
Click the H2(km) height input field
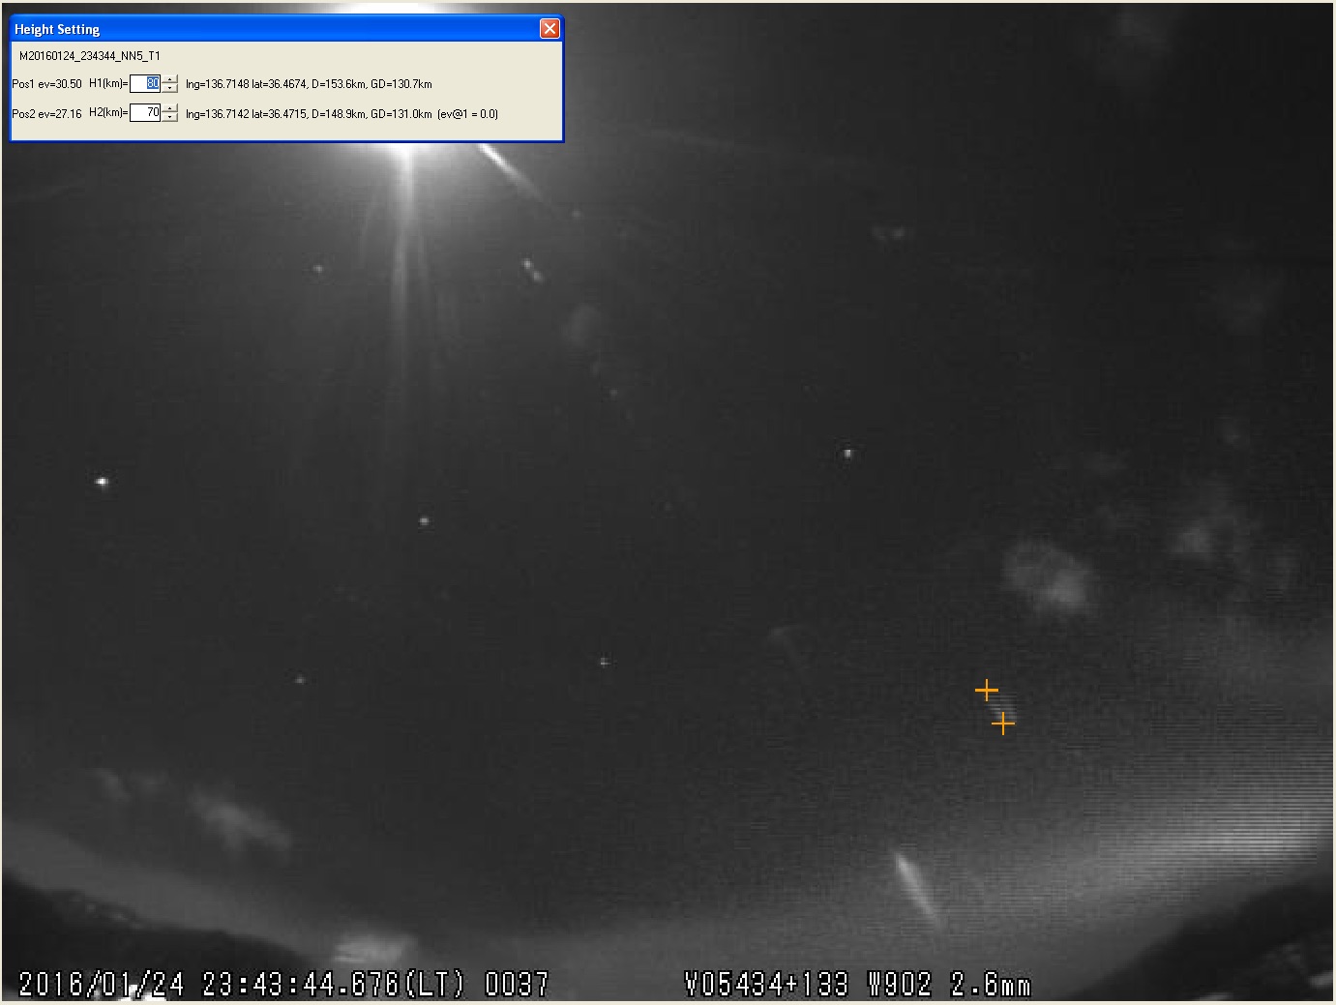tap(145, 113)
